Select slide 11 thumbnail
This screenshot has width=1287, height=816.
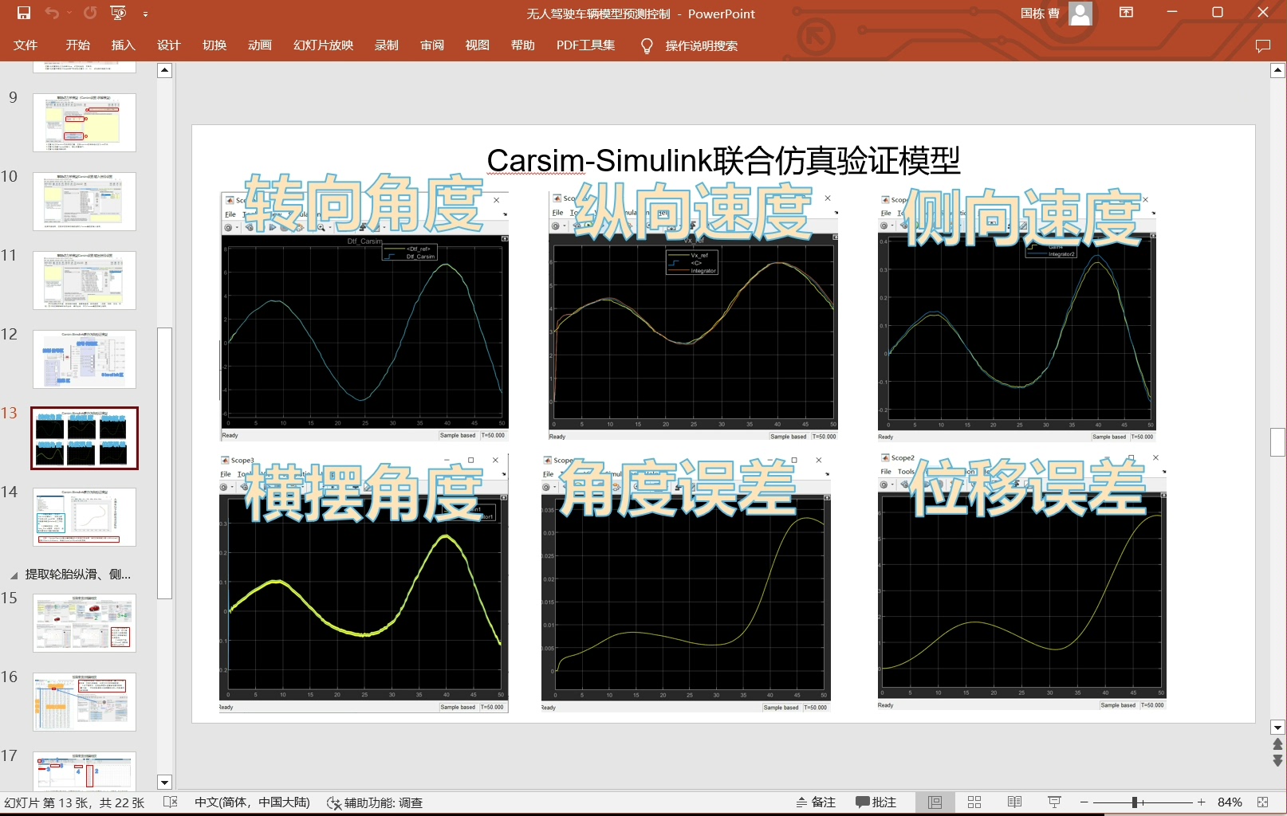coord(85,280)
